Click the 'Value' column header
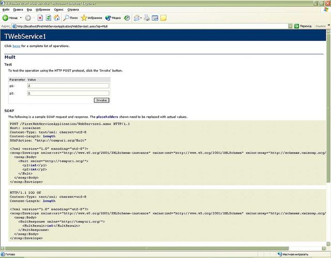This screenshot has height=258, width=331. tap(32, 80)
